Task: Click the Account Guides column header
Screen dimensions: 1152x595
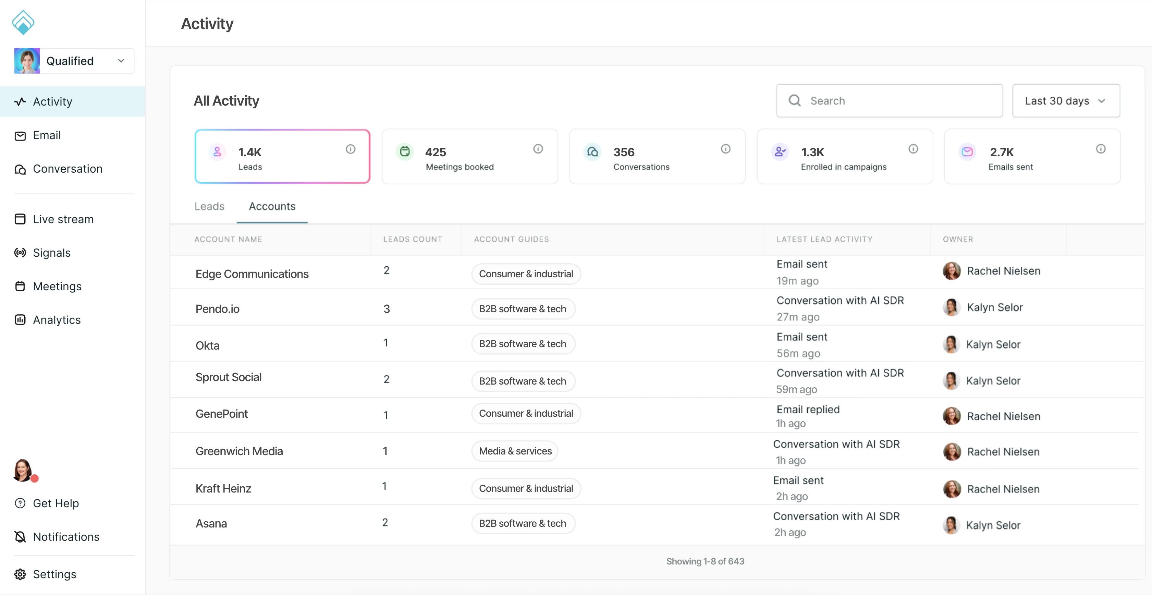Action: (x=511, y=239)
